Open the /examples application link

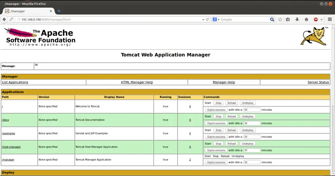pyautogui.click(x=8, y=133)
